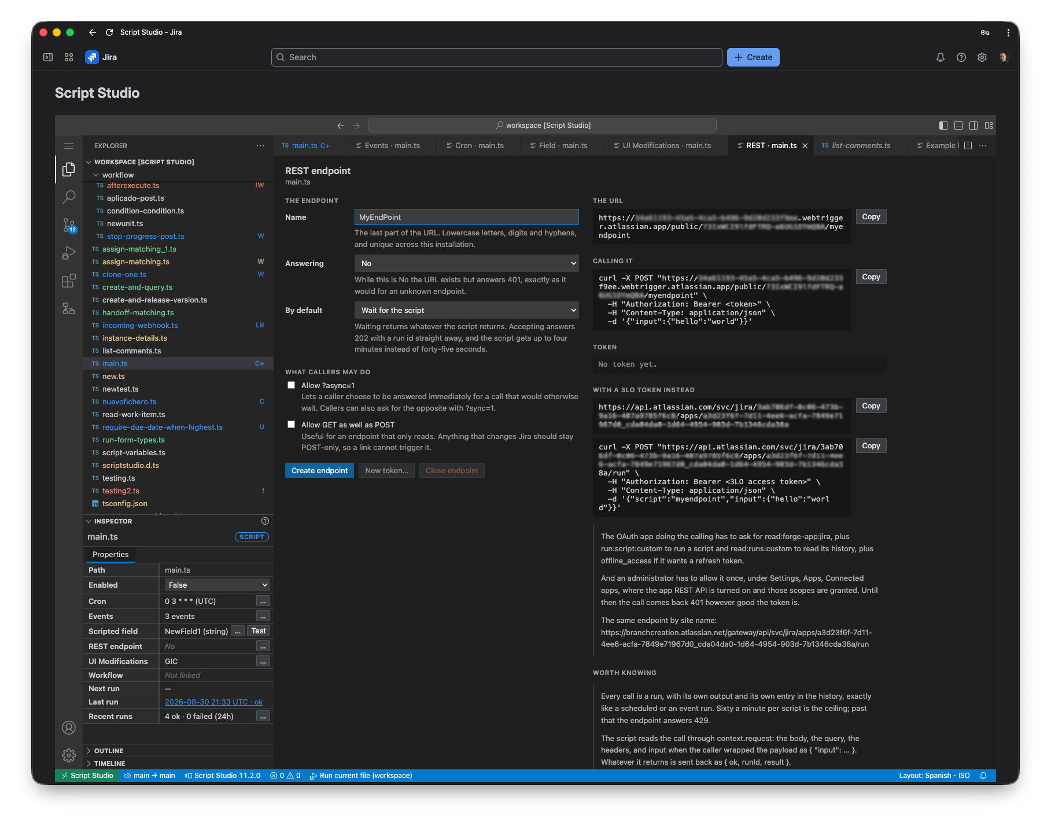Open the Answering dropdown

[x=467, y=263]
